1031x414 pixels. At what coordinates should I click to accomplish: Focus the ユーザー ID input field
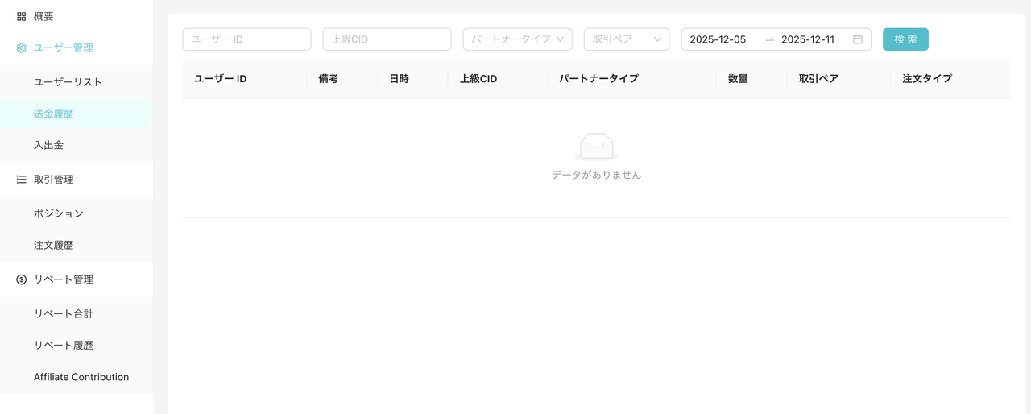[246, 39]
